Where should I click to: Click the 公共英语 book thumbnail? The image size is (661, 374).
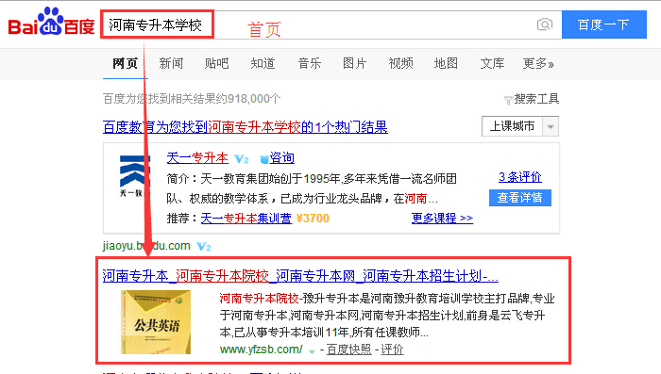click(x=156, y=322)
